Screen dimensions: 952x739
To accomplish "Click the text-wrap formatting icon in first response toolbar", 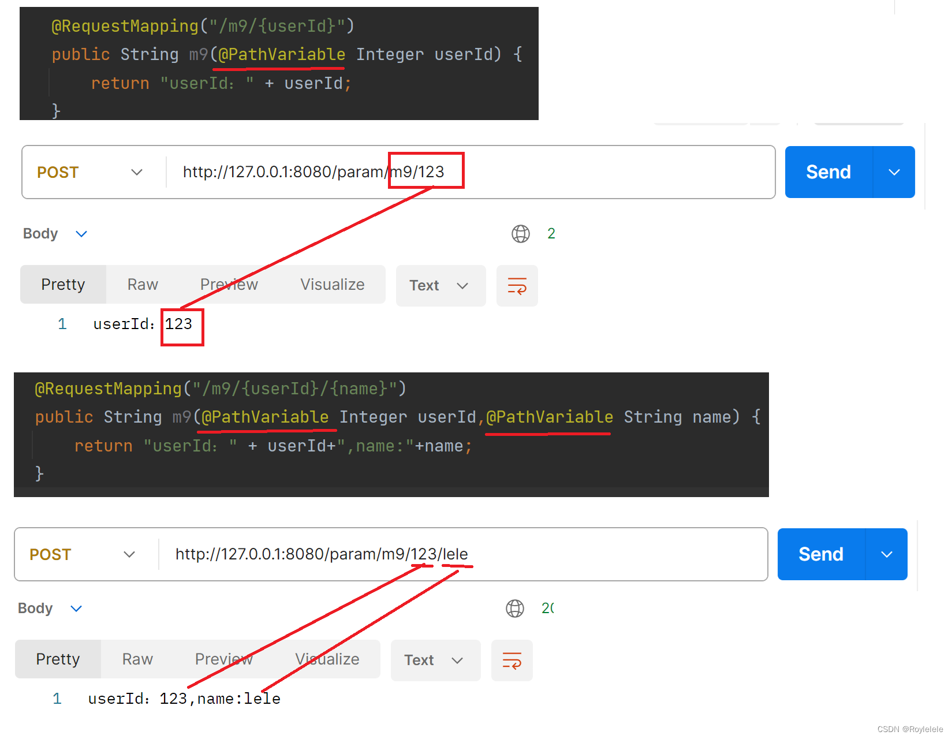I will click(517, 285).
